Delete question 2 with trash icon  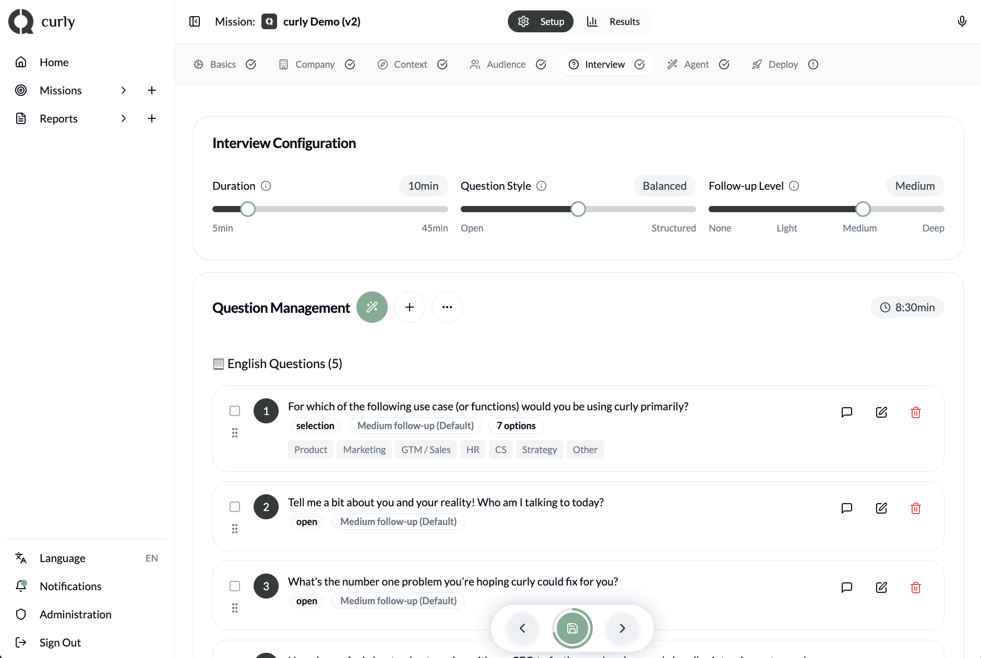(916, 508)
